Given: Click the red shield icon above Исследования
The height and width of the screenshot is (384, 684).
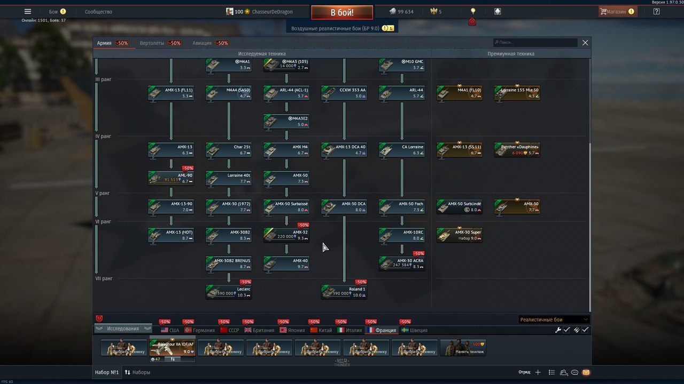Looking at the screenshot, I should point(99,318).
